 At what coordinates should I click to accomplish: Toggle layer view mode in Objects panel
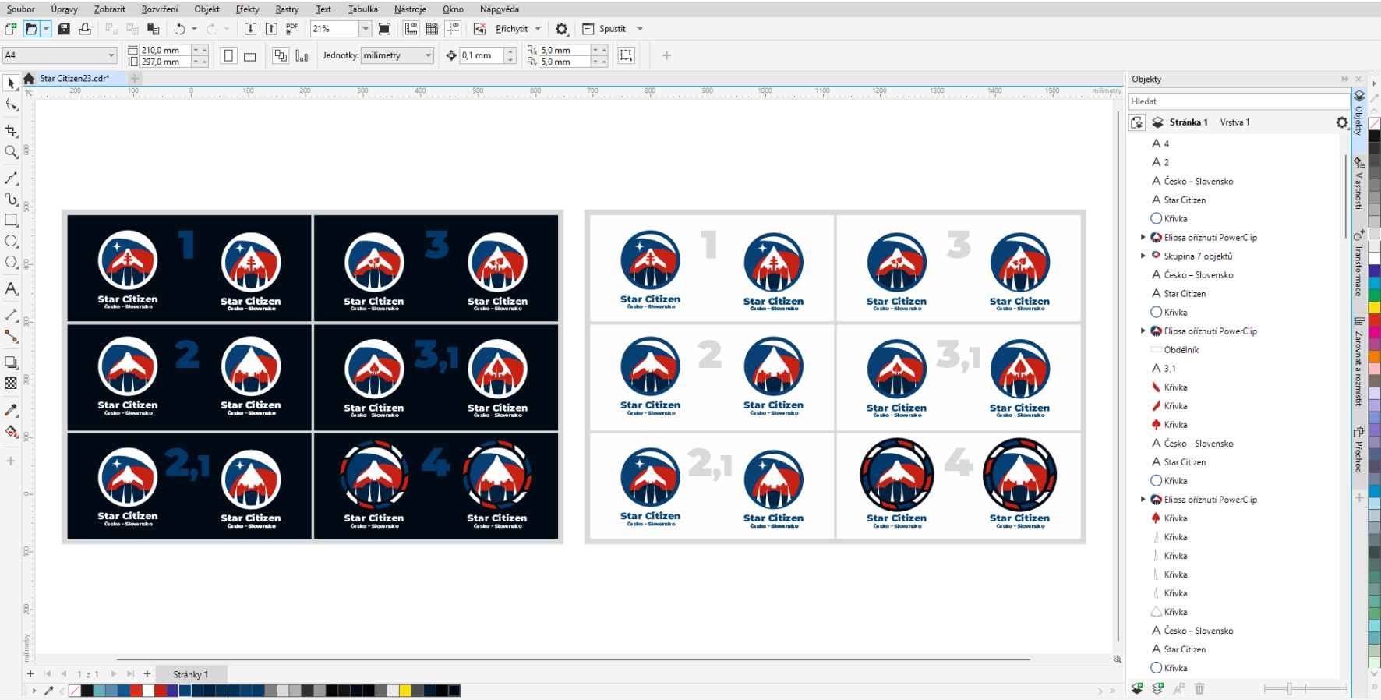[1137, 122]
